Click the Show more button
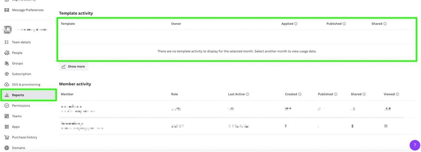Screen dimensions: 421x152 [73, 67]
